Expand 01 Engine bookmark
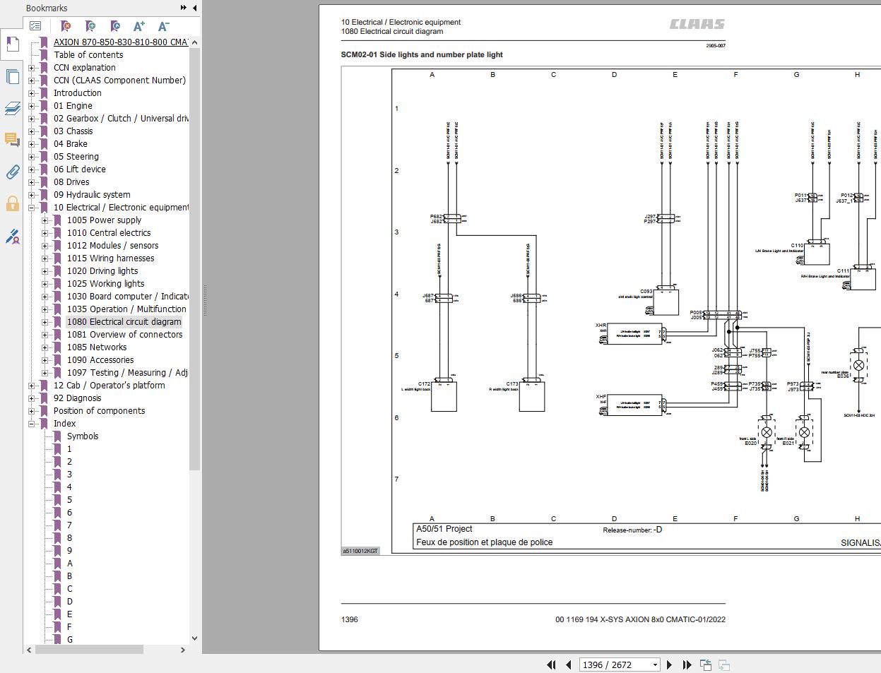The width and height of the screenshot is (881, 673). [32, 106]
